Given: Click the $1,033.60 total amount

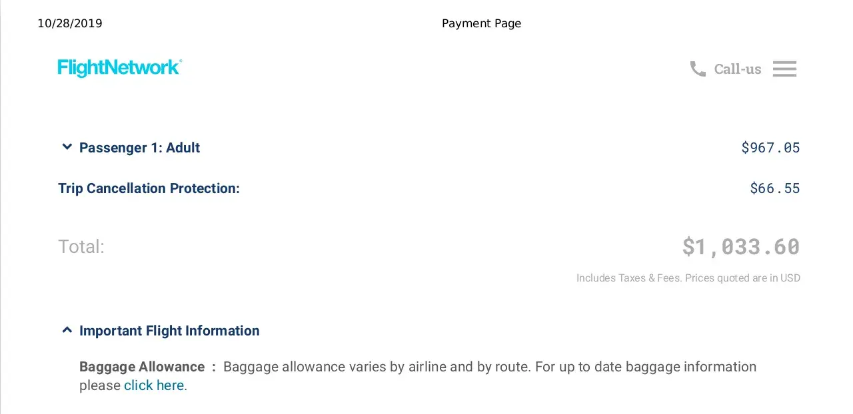Looking at the screenshot, I should coord(740,247).
